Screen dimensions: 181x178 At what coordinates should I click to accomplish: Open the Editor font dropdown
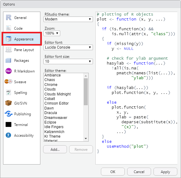click(68, 47)
